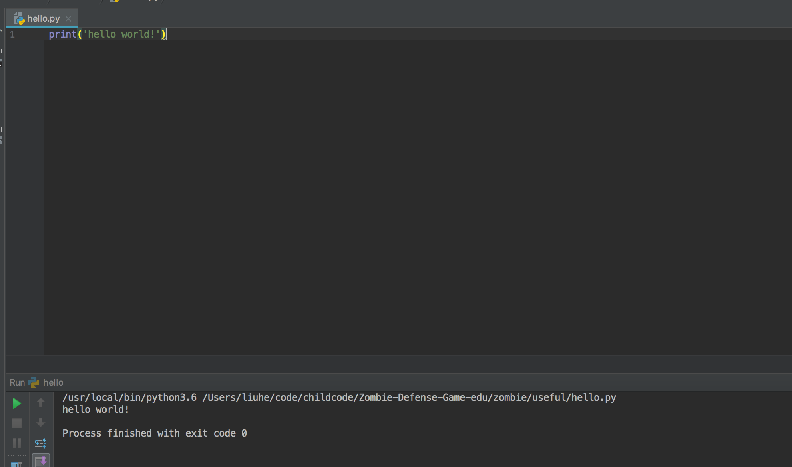Click the Up the stack trace arrow
792x467 pixels.
point(41,403)
